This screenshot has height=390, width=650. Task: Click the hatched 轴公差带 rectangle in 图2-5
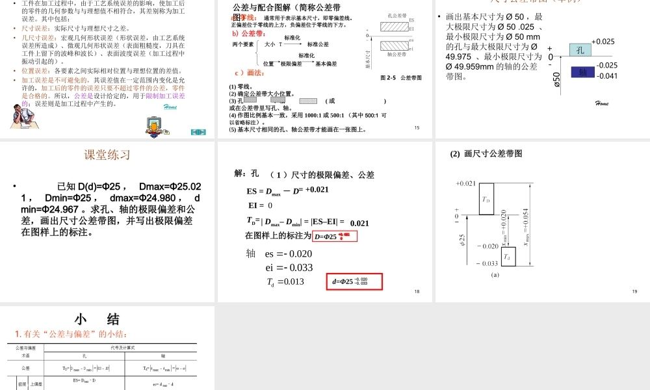[x=395, y=45]
